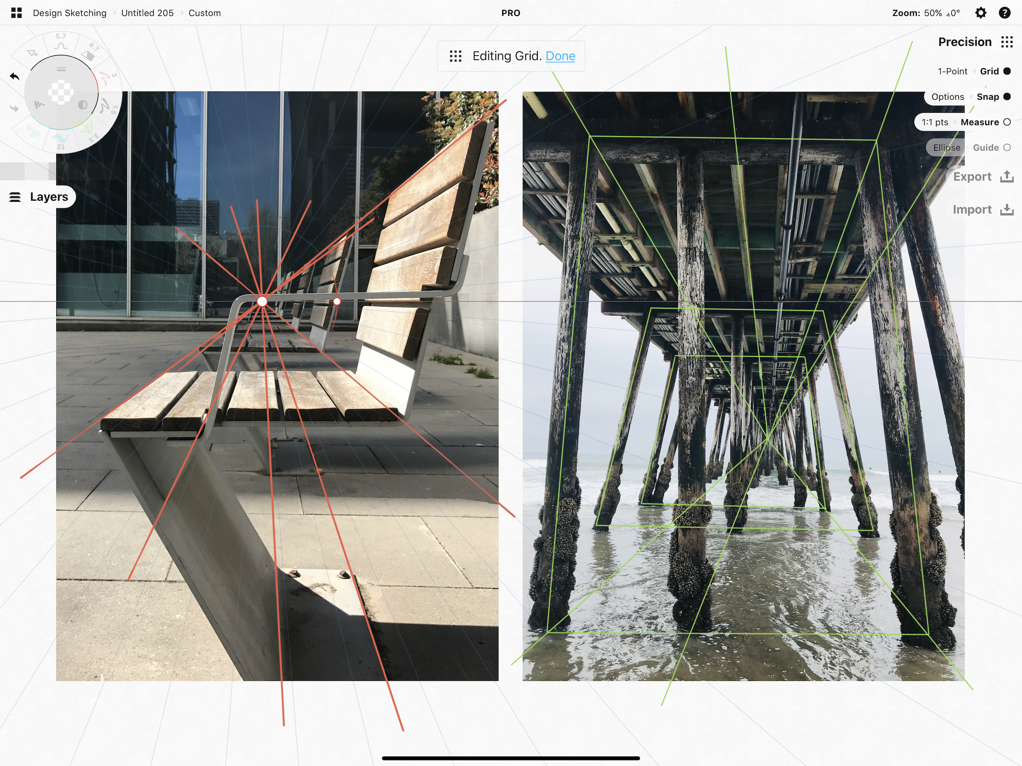Open the gallery grid icon
Image resolution: width=1022 pixels, height=766 pixels.
(16, 13)
